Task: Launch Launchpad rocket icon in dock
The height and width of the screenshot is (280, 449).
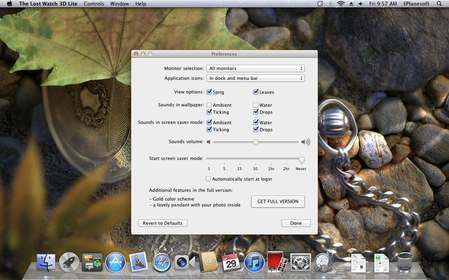Action: coord(69,262)
